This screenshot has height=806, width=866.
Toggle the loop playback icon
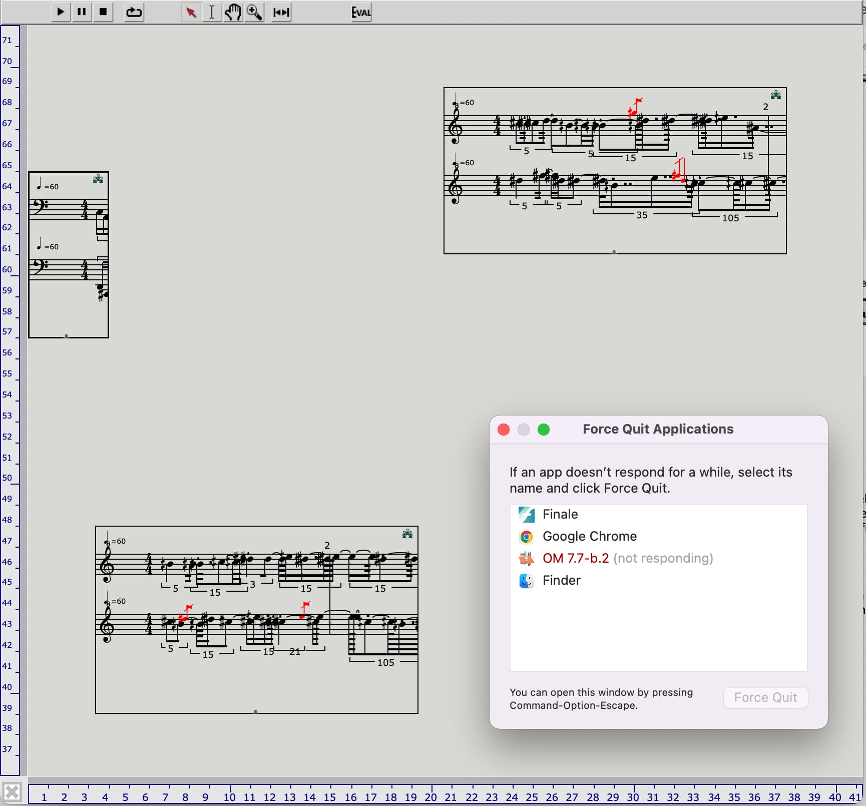pos(134,12)
